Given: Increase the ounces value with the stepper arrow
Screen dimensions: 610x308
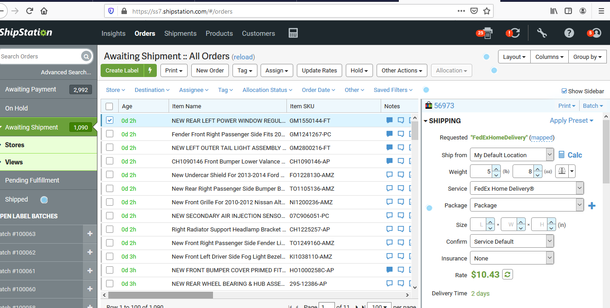Looking at the screenshot, I should 537,168.
